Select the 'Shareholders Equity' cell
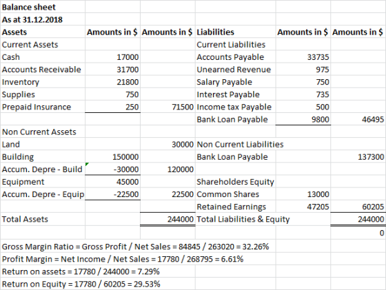Screen dimensions: 386x290 click(x=235, y=182)
